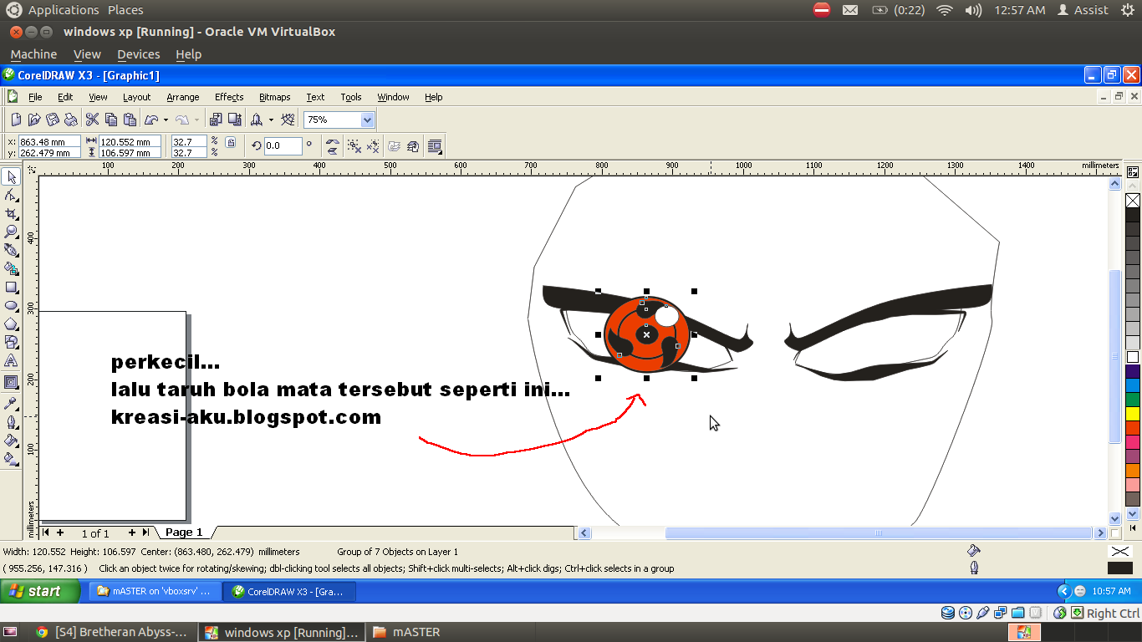Screen dimensions: 1142x642
Task: Switch to Bretheran Abyss Chrome window
Action: click(110, 632)
